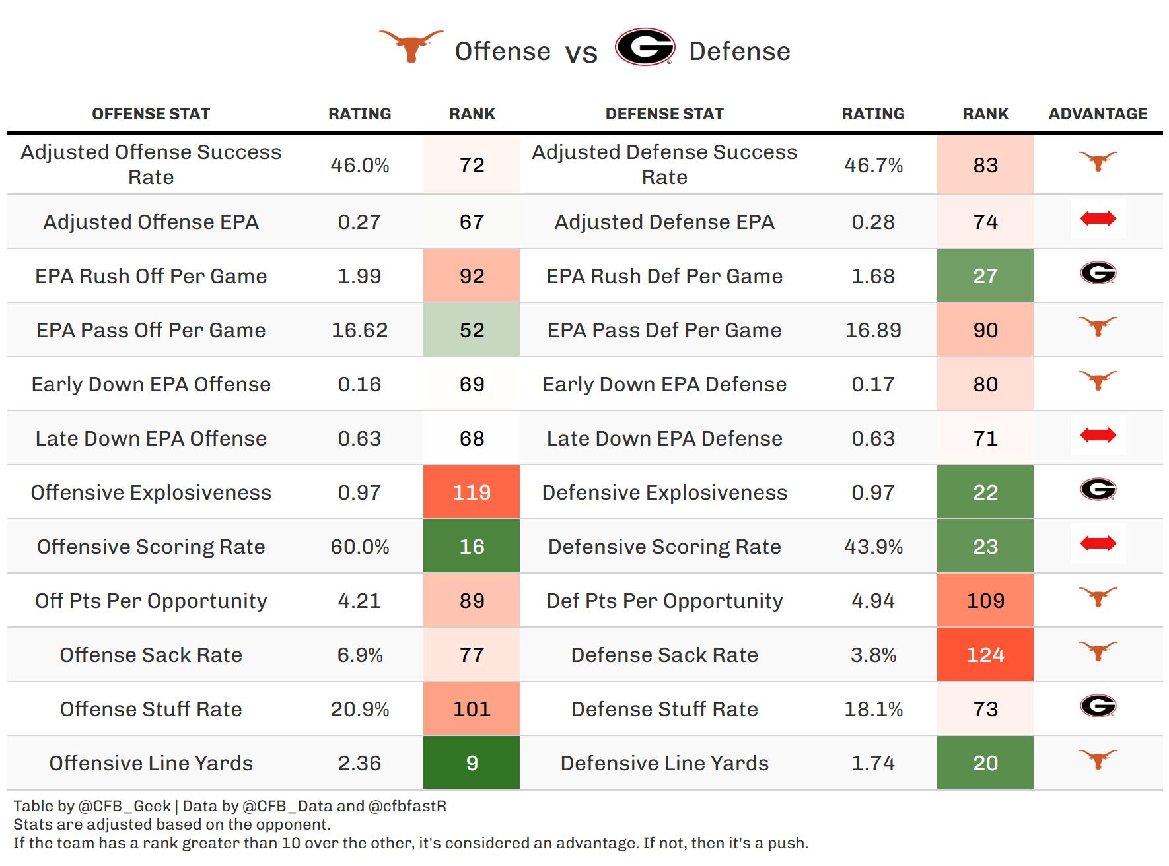Click the DEFENSE STAT column header
1169x866 pixels.
664,114
